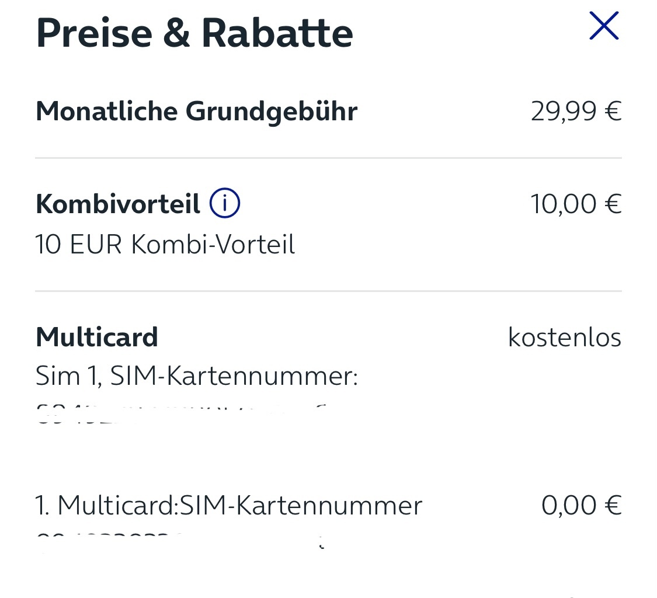
Task: Select the 10,00 € Kombivorteil amount
Action: (576, 204)
